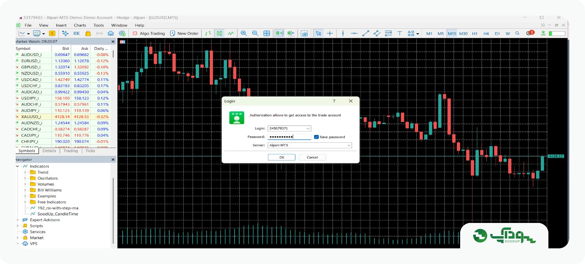
Task: Click the New Order button
Action: tap(184, 33)
